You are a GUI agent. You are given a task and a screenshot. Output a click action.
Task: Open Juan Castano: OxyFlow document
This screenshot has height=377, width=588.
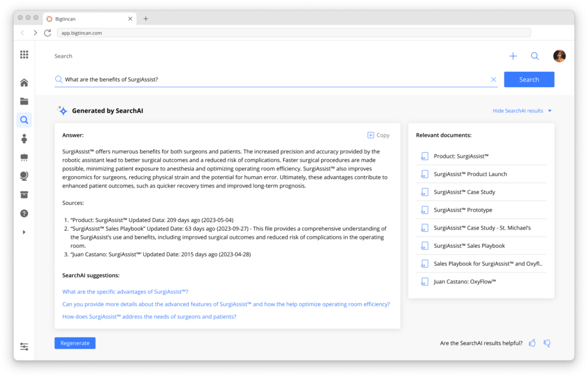point(481,281)
